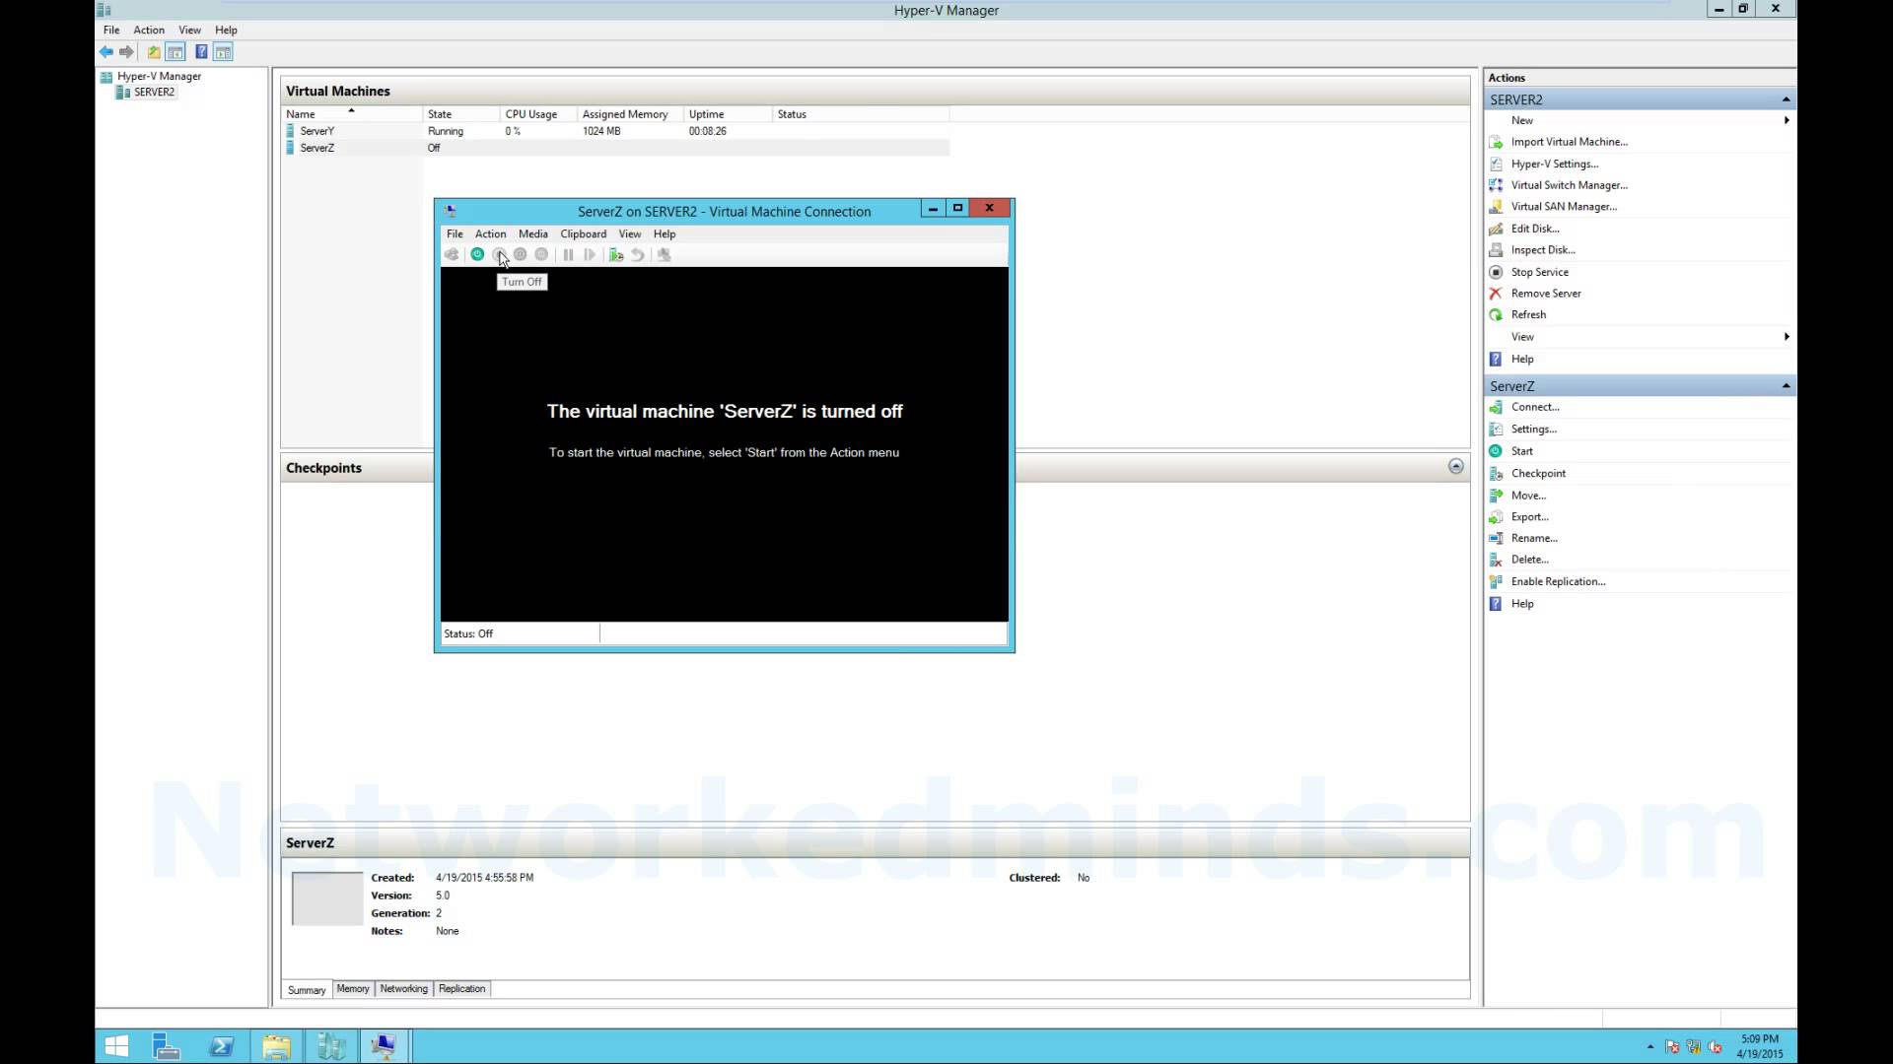Click the Pause icon in VM Connection toolbar
Image resolution: width=1893 pixels, height=1064 pixels.
(x=568, y=254)
